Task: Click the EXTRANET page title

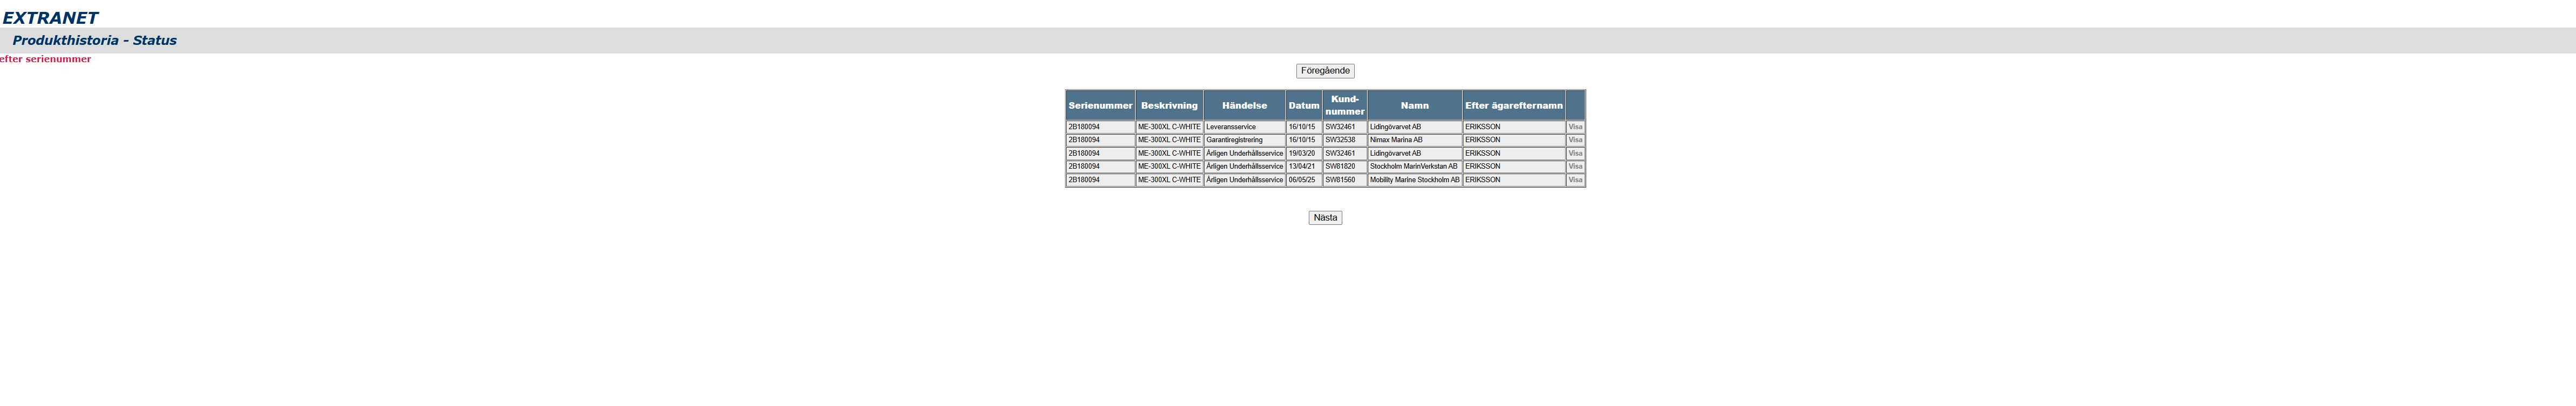Action: 50,17
